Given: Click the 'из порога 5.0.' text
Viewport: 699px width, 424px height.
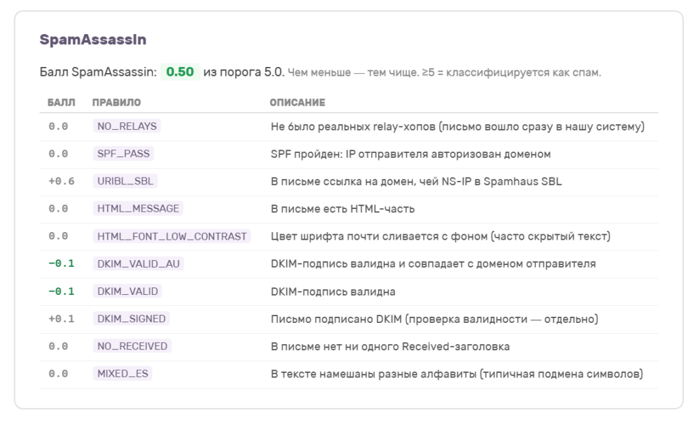Looking at the screenshot, I should coord(244,72).
